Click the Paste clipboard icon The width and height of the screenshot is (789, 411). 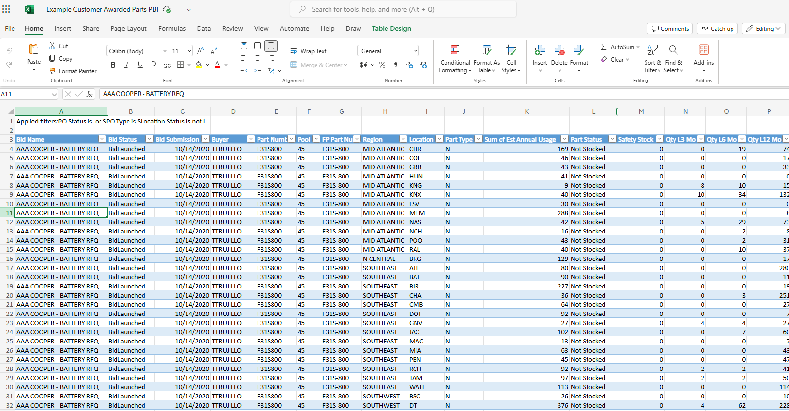[x=34, y=49]
